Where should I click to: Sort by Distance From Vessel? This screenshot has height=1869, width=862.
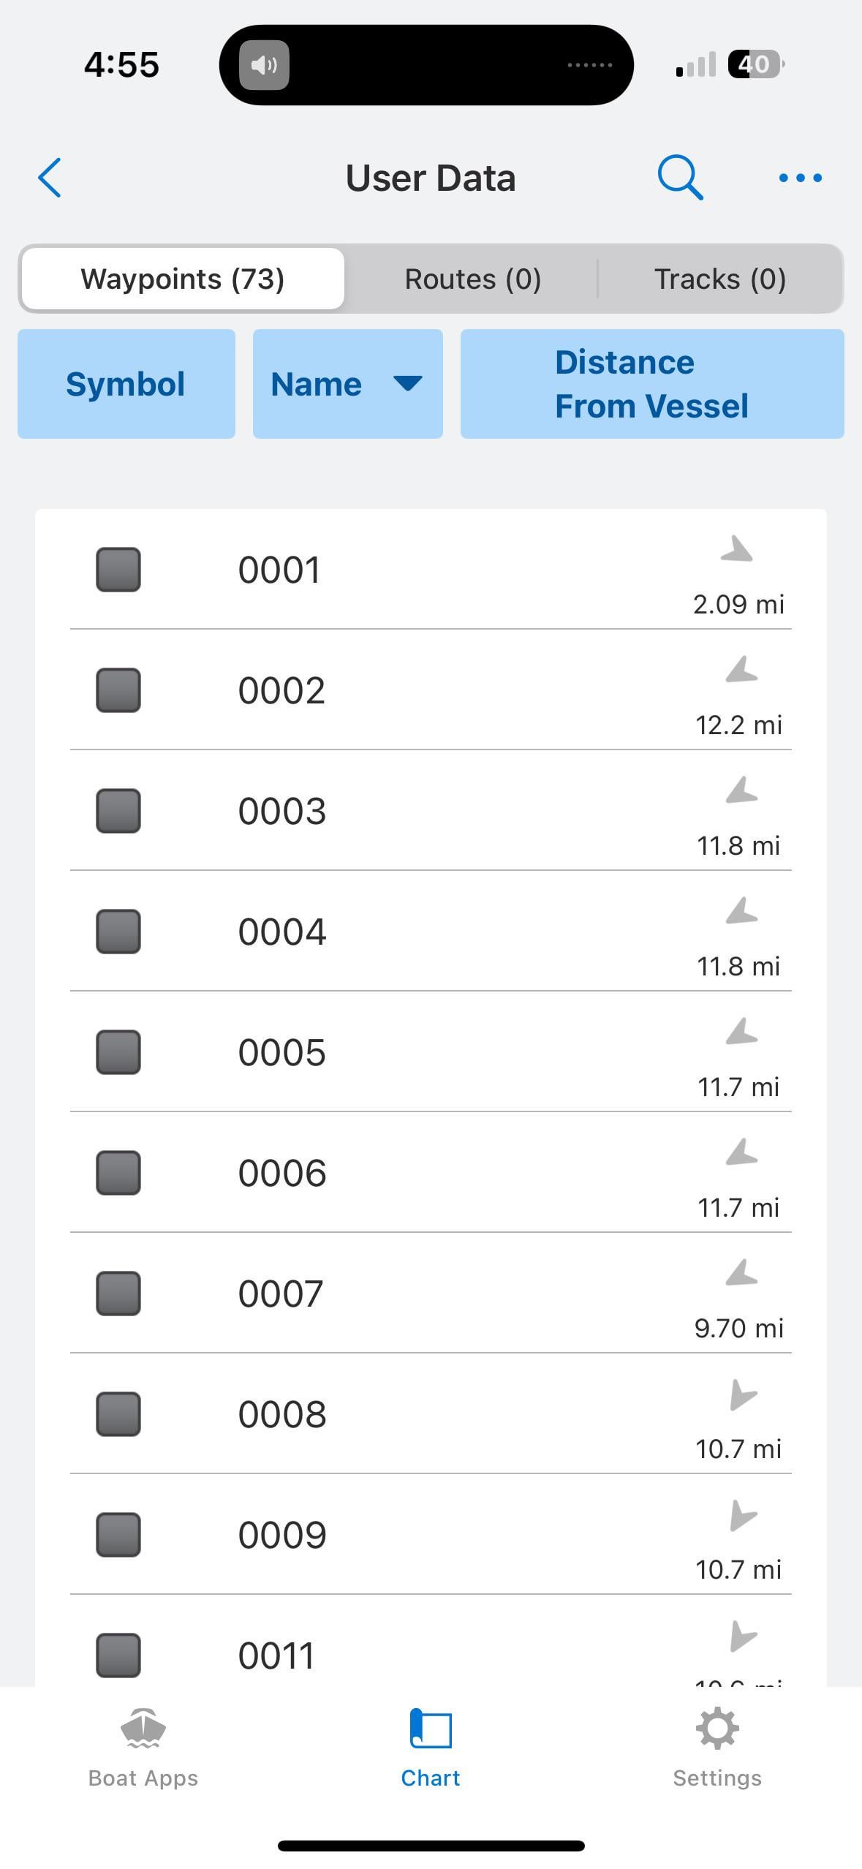pyautogui.click(x=651, y=384)
